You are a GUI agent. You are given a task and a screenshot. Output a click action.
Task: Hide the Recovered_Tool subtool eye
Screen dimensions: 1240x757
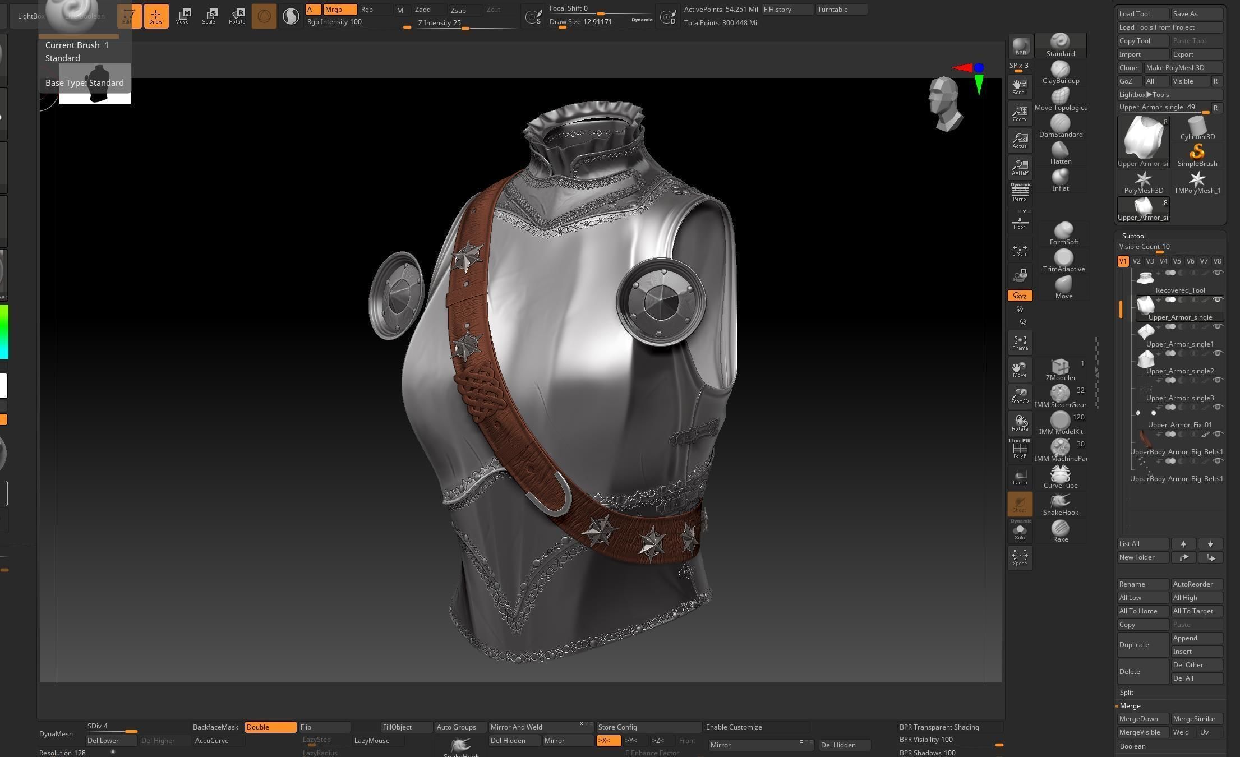1218,273
